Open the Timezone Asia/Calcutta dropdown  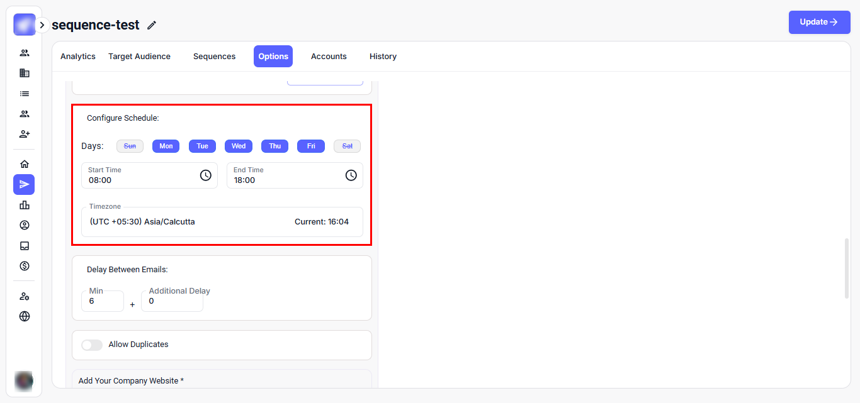(x=222, y=222)
